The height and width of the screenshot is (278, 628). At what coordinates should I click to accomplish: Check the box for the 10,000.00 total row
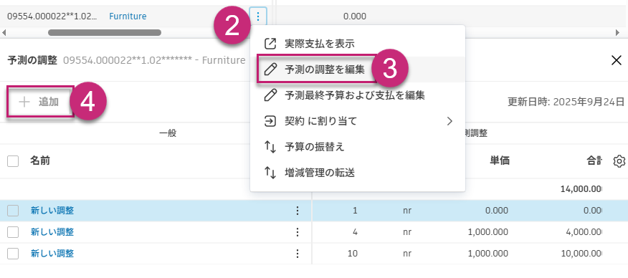pyautogui.click(x=13, y=253)
